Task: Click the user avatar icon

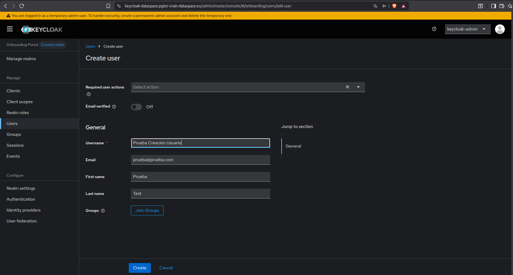Action: coord(500,29)
